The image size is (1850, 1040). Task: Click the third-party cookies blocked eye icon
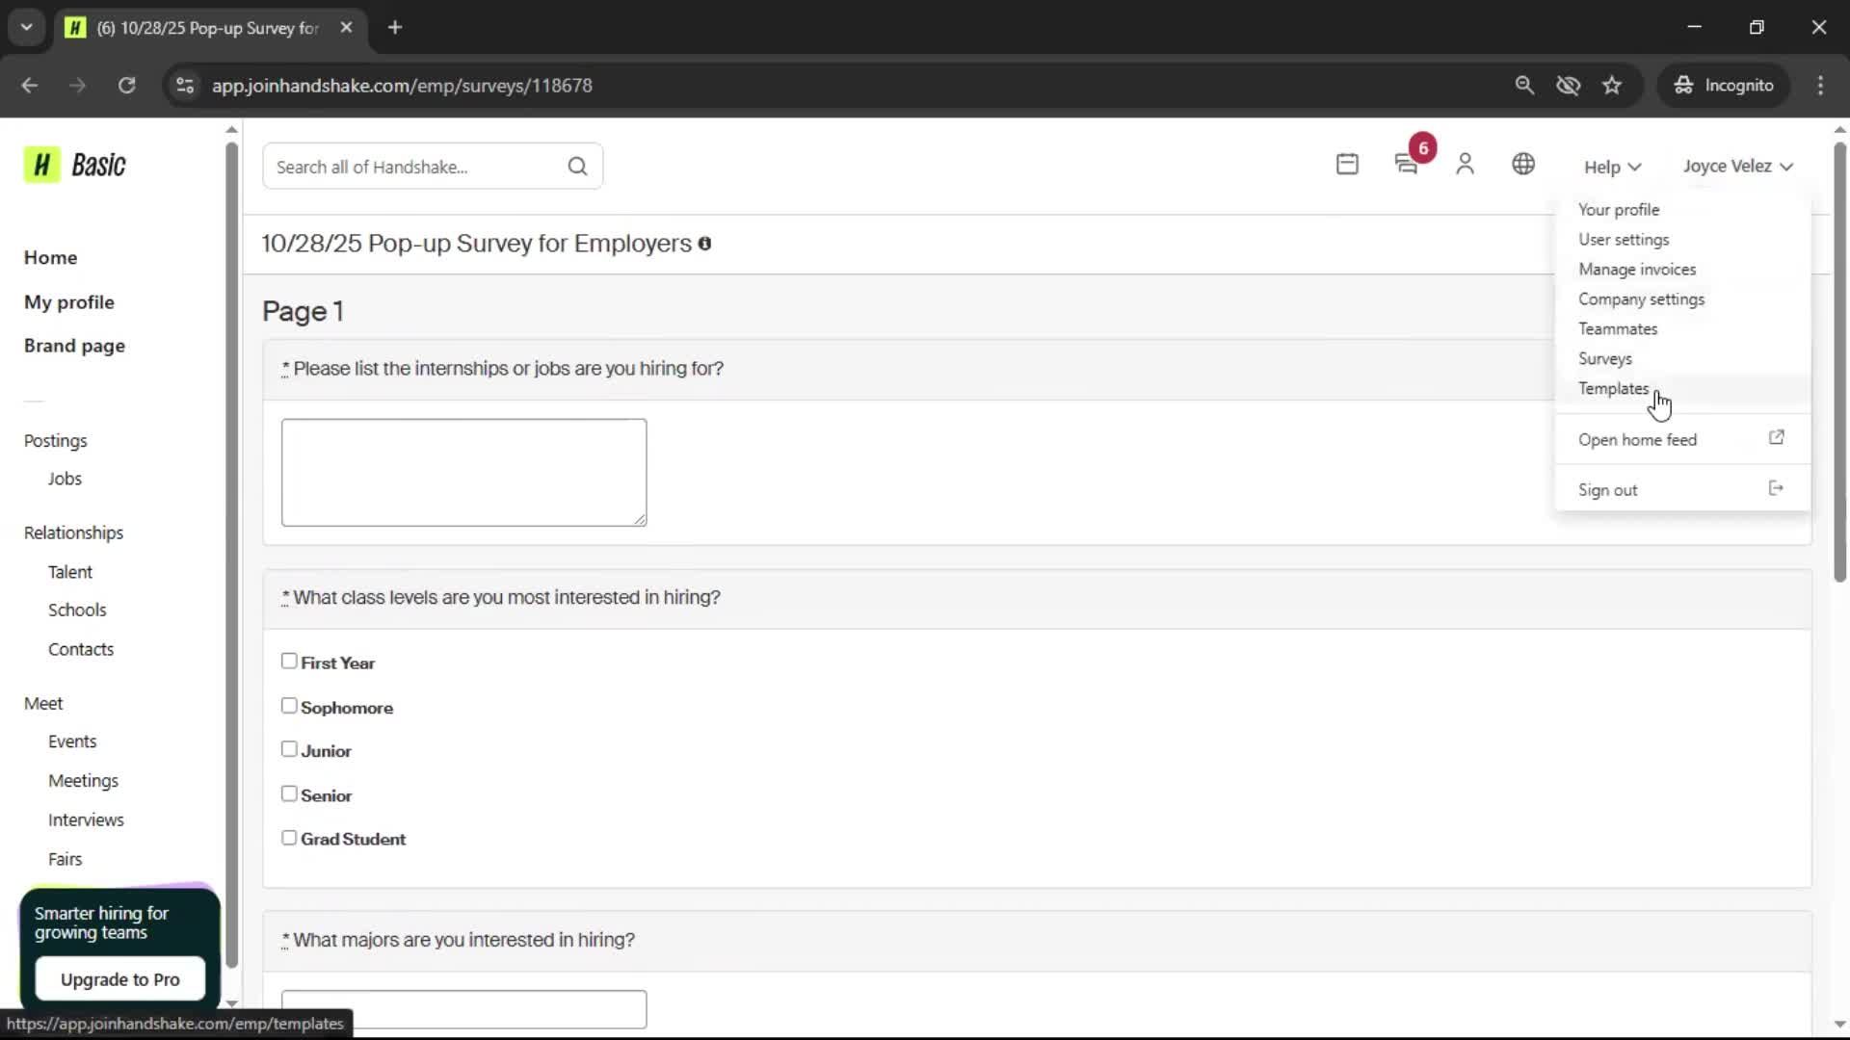tap(1569, 86)
